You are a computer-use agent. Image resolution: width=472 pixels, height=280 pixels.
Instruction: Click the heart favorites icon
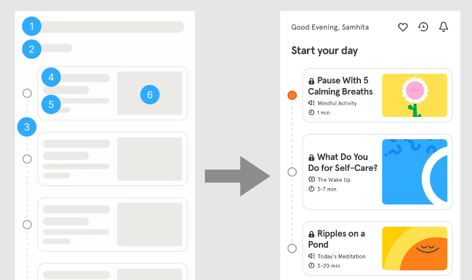[x=403, y=27]
